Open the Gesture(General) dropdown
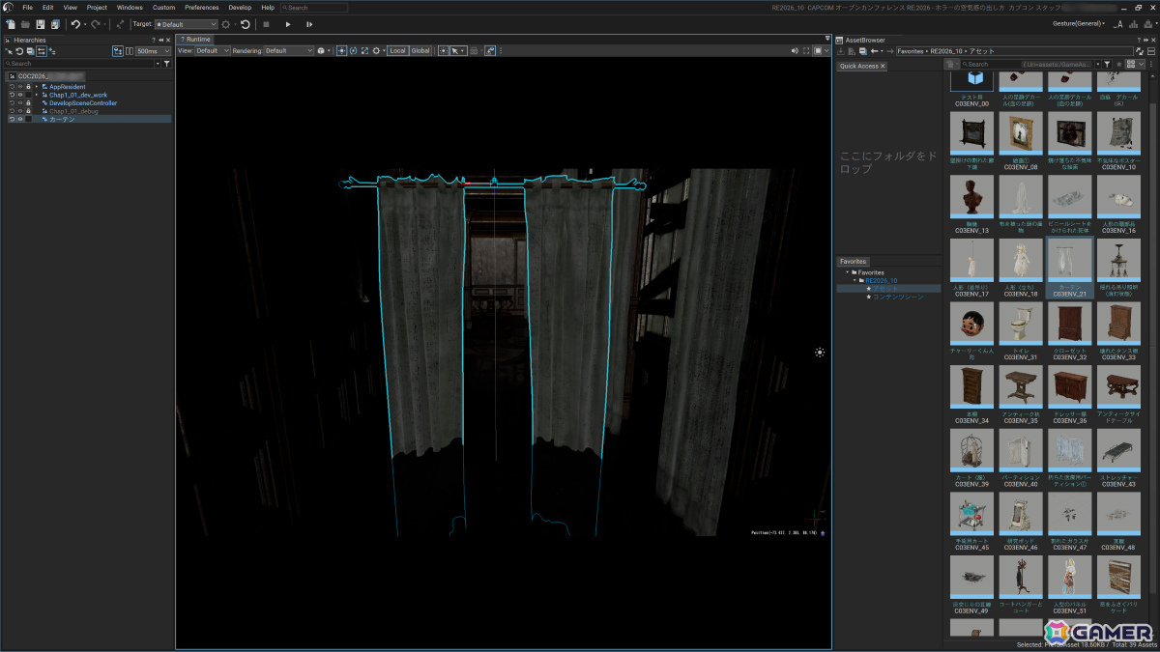This screenshot has height=652, width=1160. (1080, 23)
